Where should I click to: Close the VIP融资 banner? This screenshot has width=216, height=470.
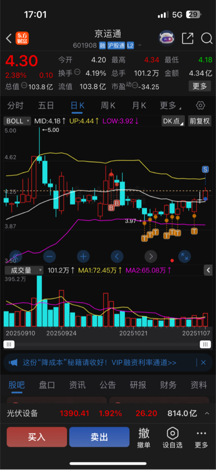pyautogui.click(x=203, y=362)
